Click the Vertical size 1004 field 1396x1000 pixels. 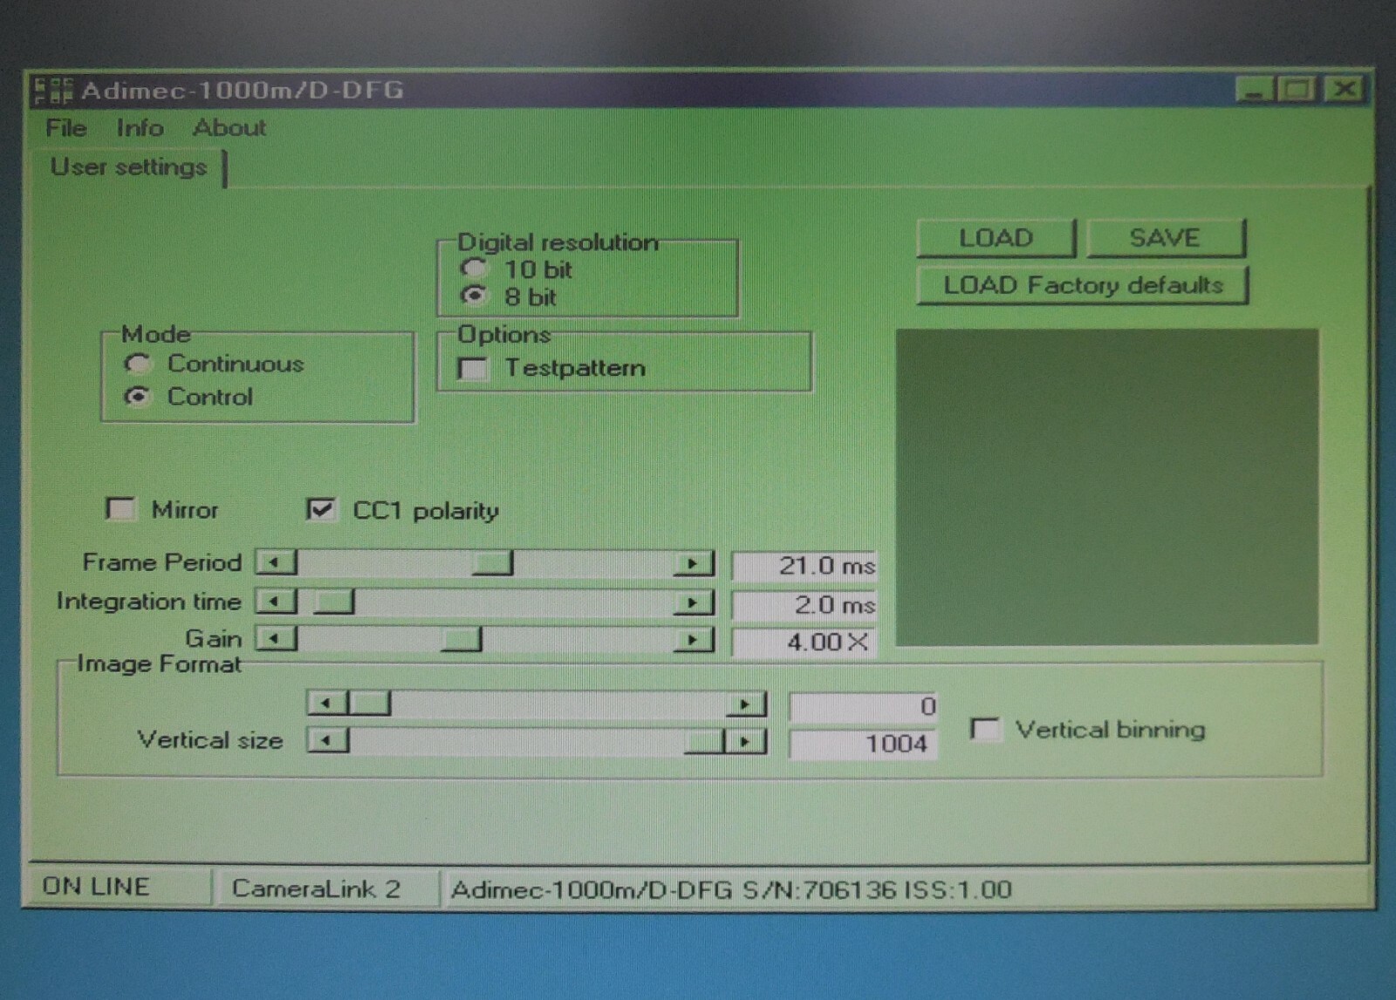pyautogui.click(x=863, y=744)
